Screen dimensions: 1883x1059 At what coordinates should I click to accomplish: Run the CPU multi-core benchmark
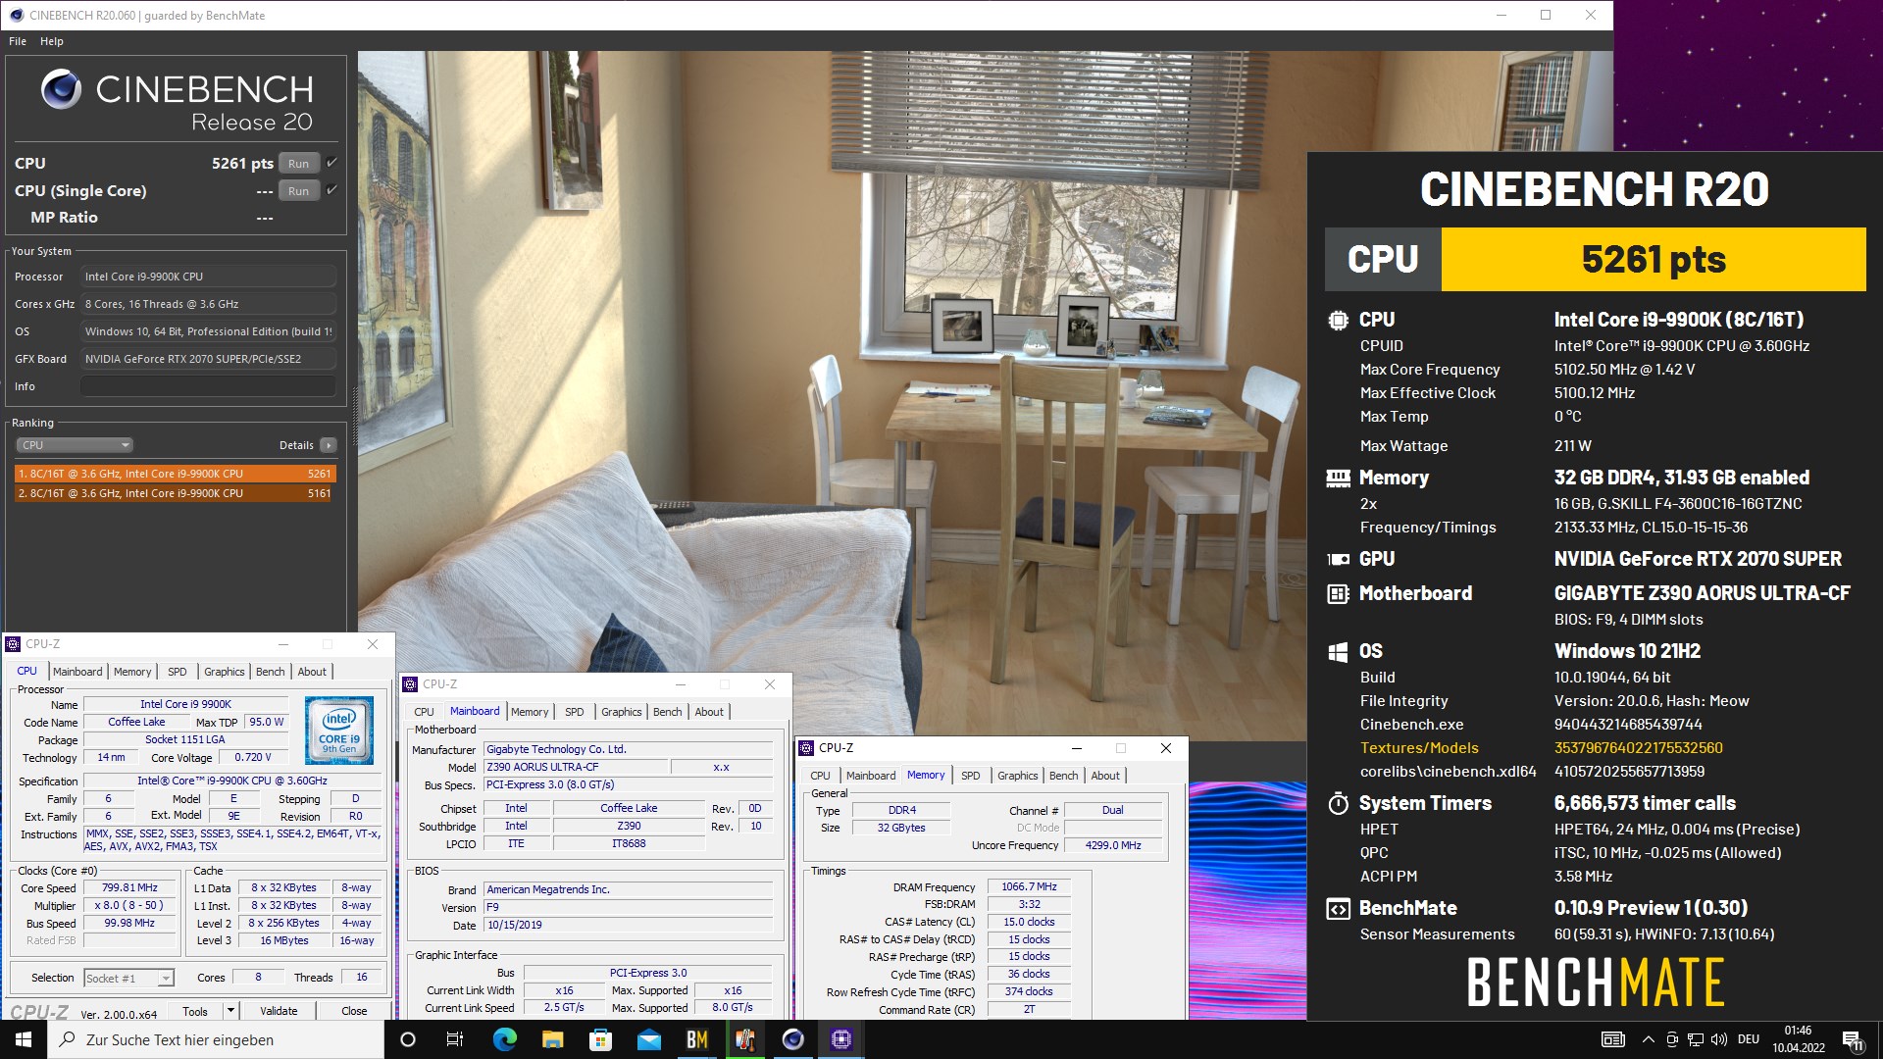(299, 164)
